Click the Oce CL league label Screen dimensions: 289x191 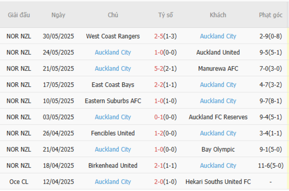pos(19,182)
